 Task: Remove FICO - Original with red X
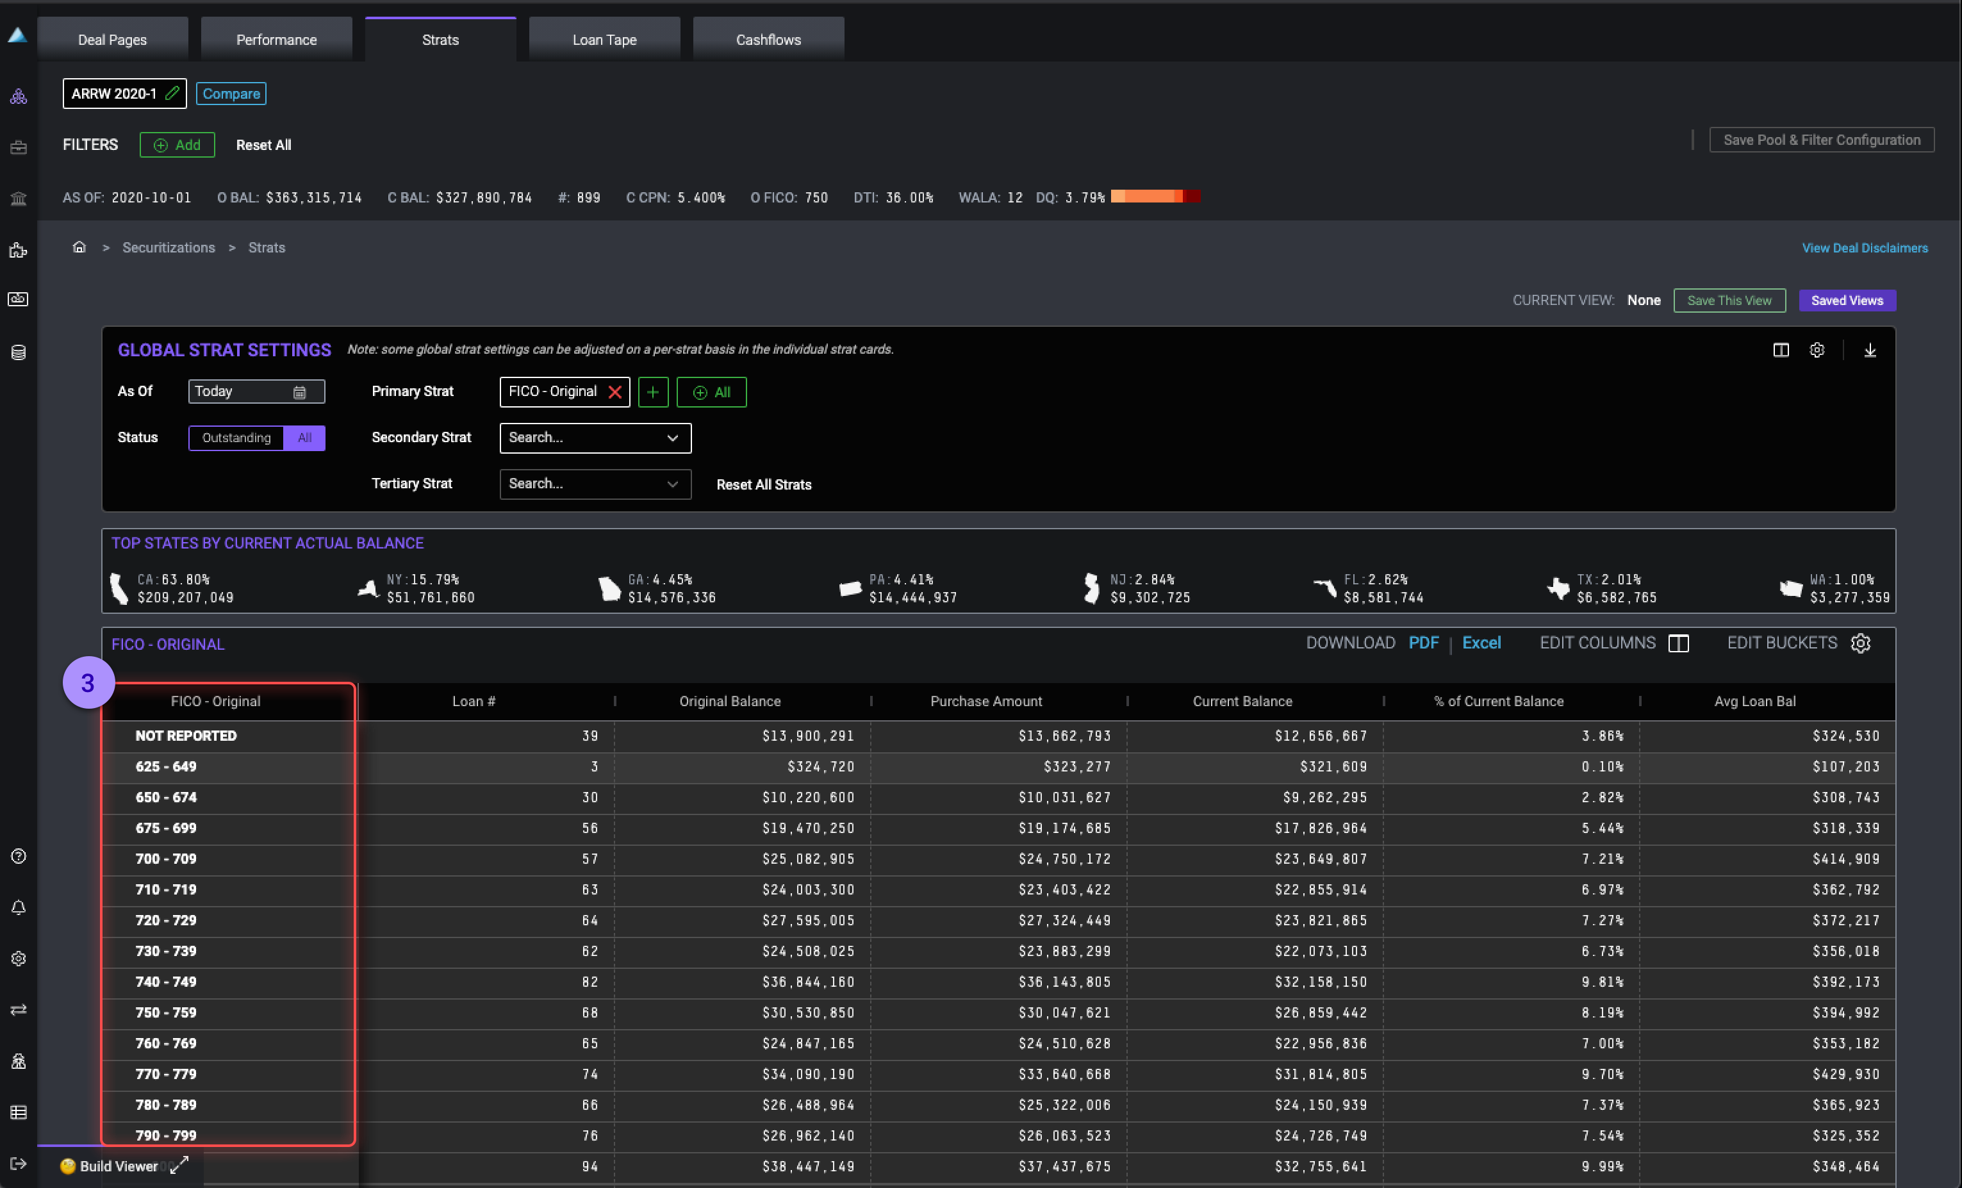pos(614,392)
